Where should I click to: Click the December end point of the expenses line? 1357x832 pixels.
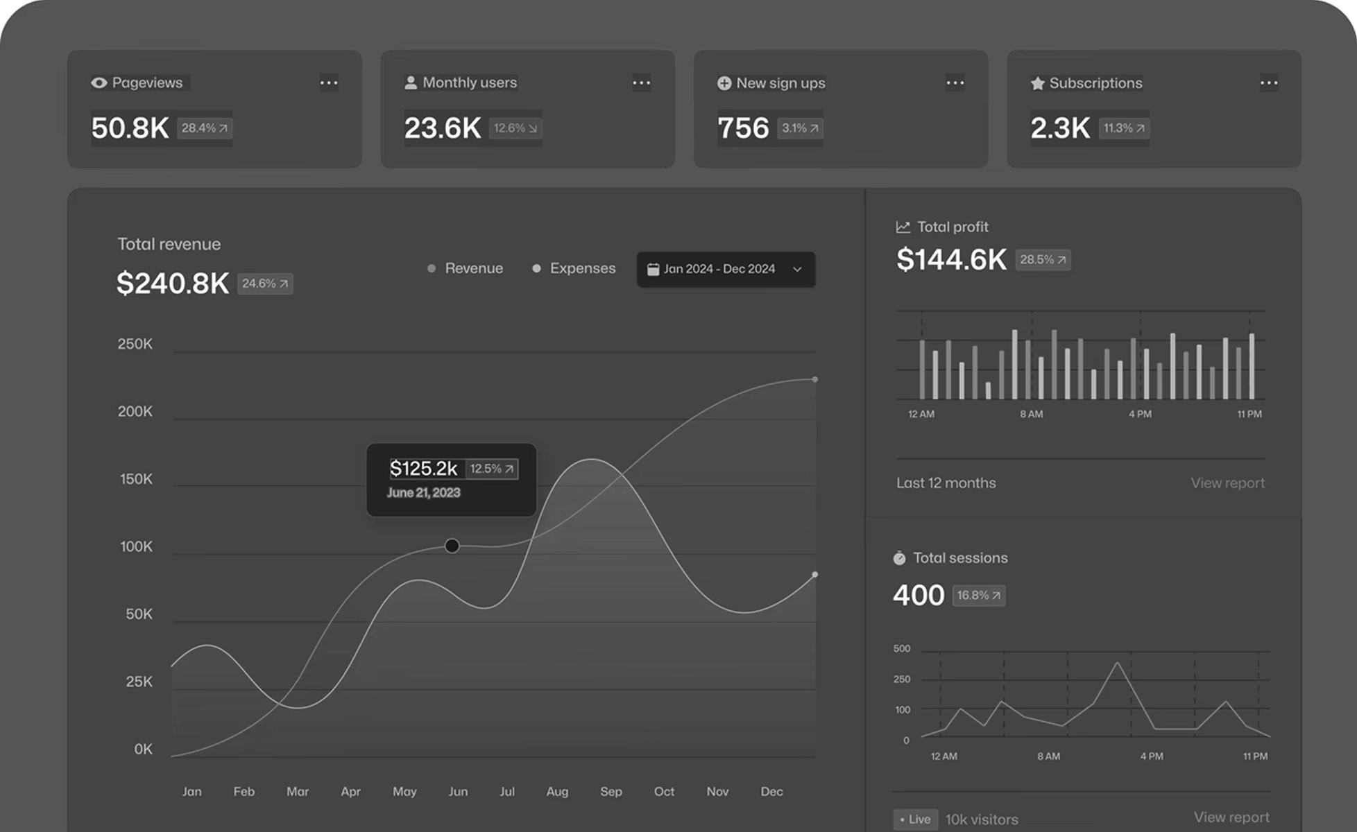(815, 575)
